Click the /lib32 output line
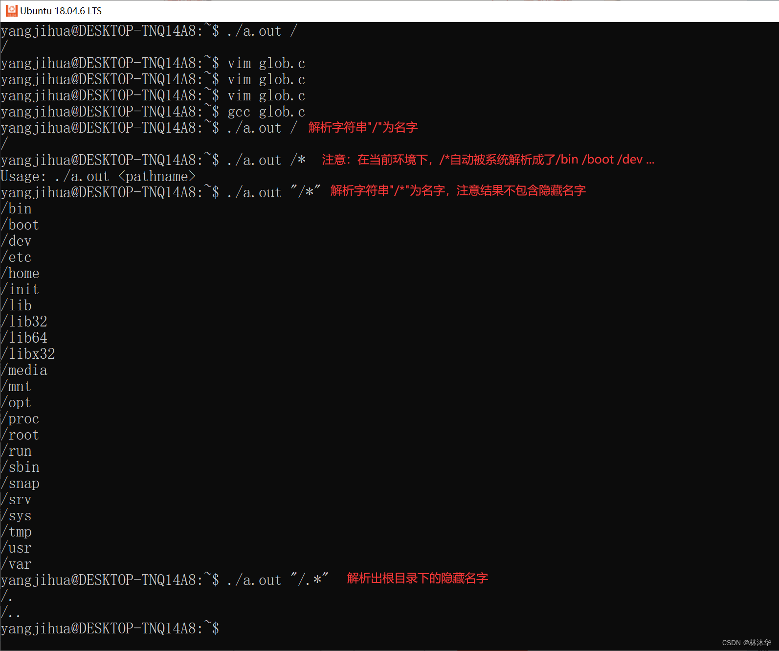This screenshot has width=779, height=651. pos(24,322)
